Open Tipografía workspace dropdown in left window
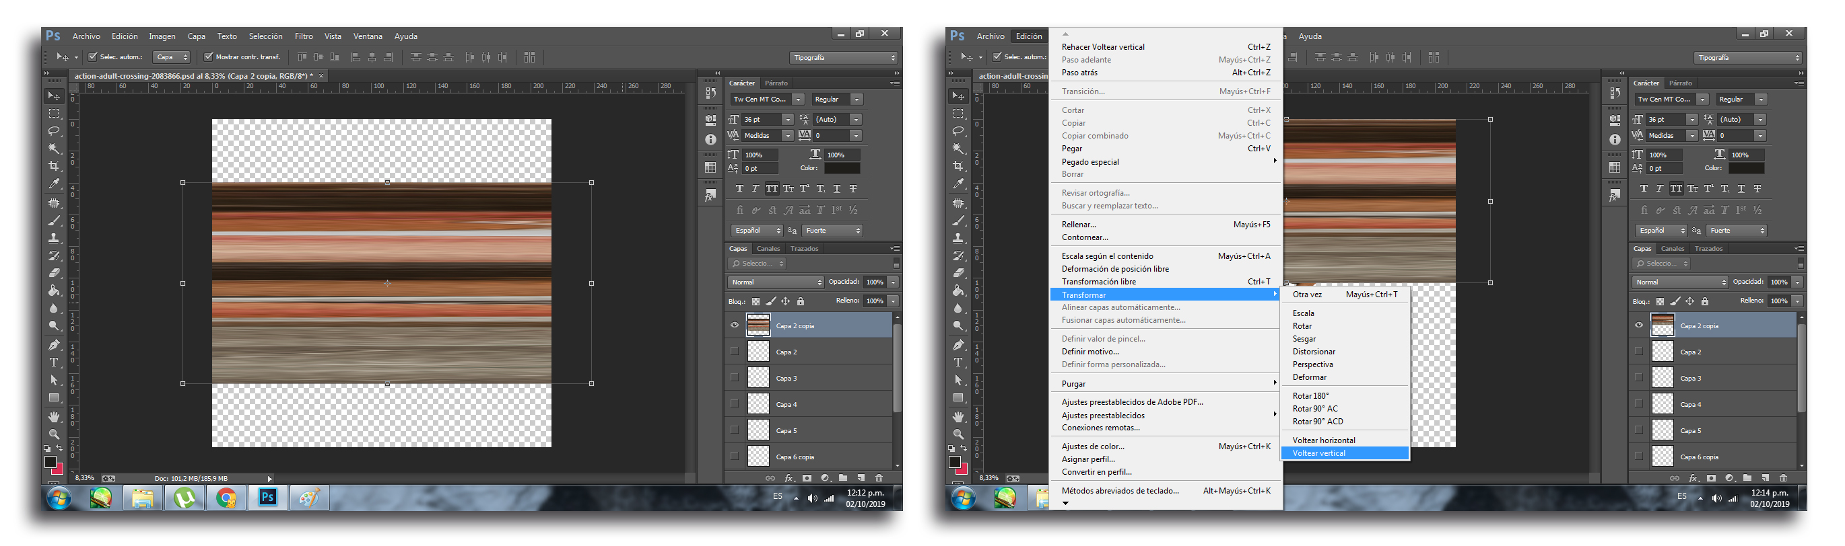The width and height of the screenshot is (1845, 546). pyautogui.click(x=844, y=57)
